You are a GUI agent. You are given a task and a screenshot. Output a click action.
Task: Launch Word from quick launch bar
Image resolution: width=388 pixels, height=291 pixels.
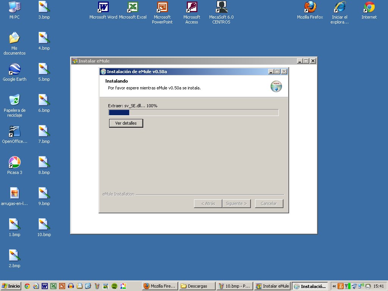click(x=45, y=286)
